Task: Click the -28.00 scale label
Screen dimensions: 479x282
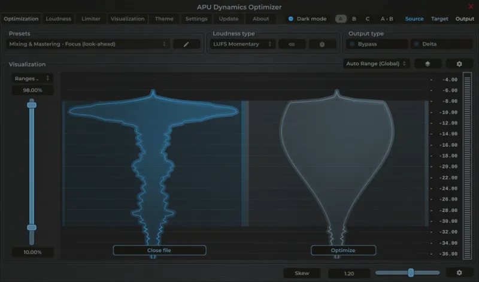Action: coord(448,210)
